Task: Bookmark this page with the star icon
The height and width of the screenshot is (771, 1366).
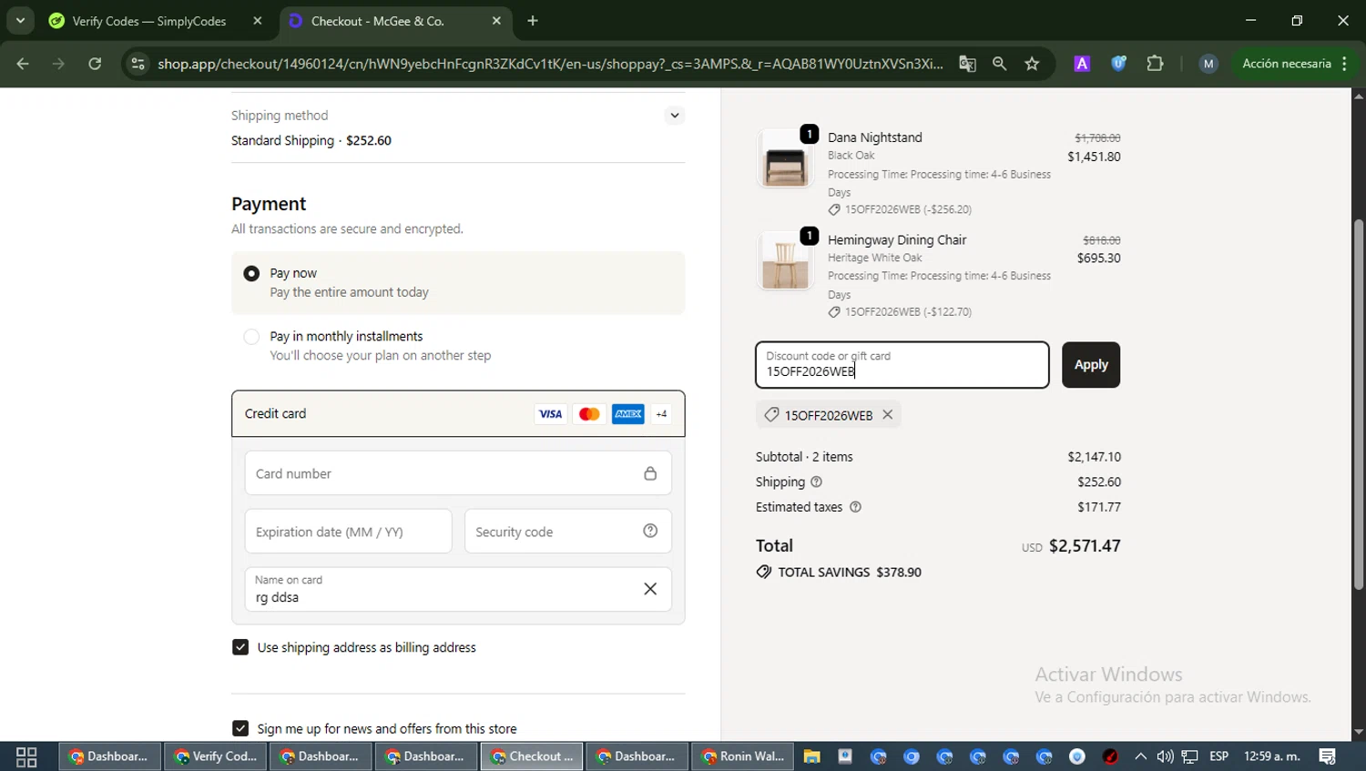Action: click(x=1032, y=64)
